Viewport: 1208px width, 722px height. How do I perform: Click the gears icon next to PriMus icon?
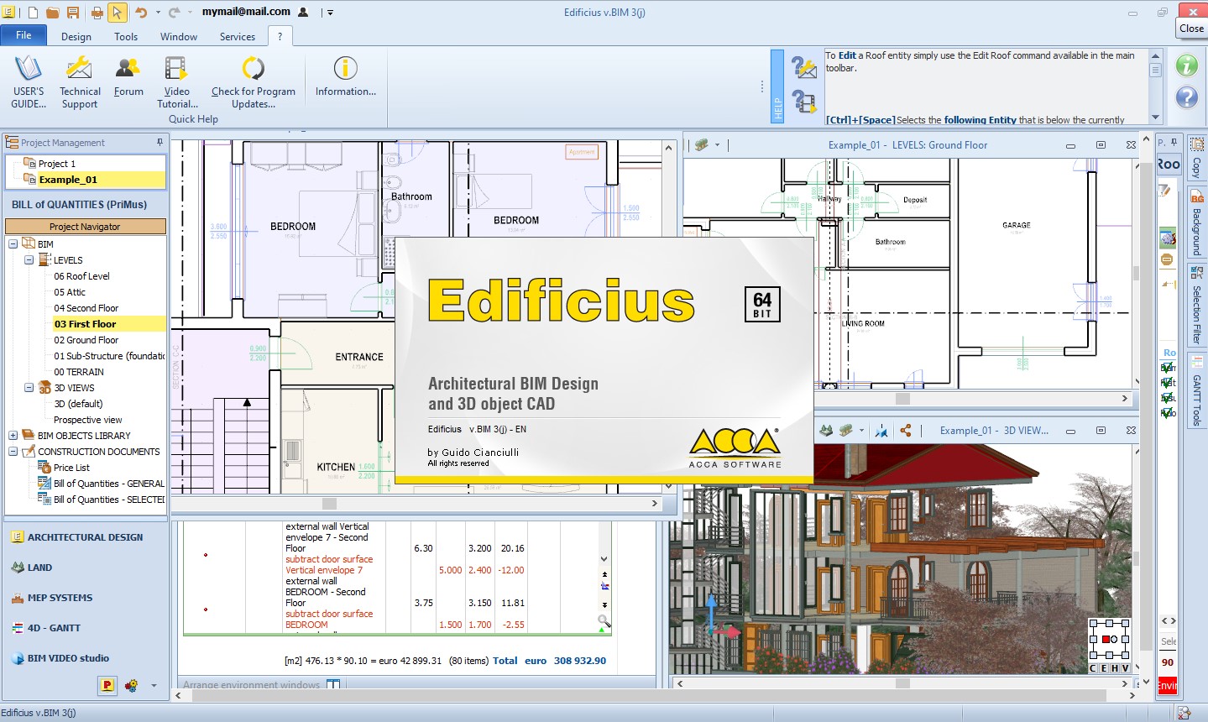coord(131,685)
